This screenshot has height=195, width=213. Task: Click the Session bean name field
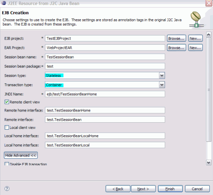click(x=105, y=57)
